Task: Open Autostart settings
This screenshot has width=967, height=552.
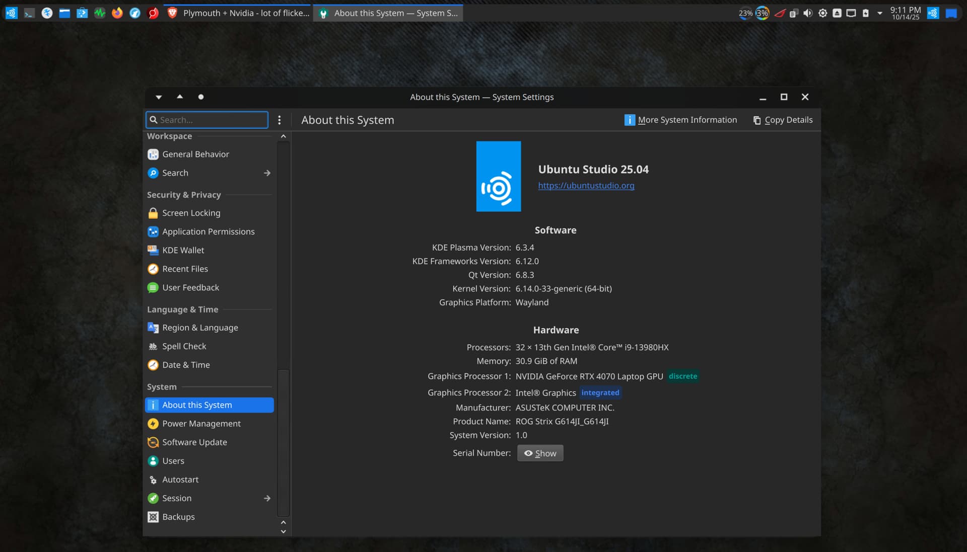Action: [180, 480]
